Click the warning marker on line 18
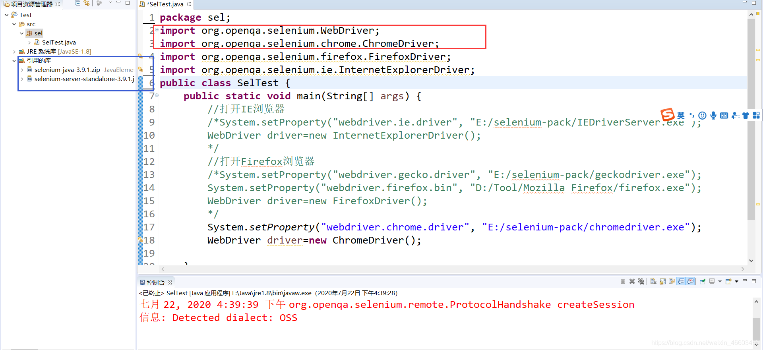Image resolution: width=763 pixels, height=350 pixels. [x=140, y=240]
